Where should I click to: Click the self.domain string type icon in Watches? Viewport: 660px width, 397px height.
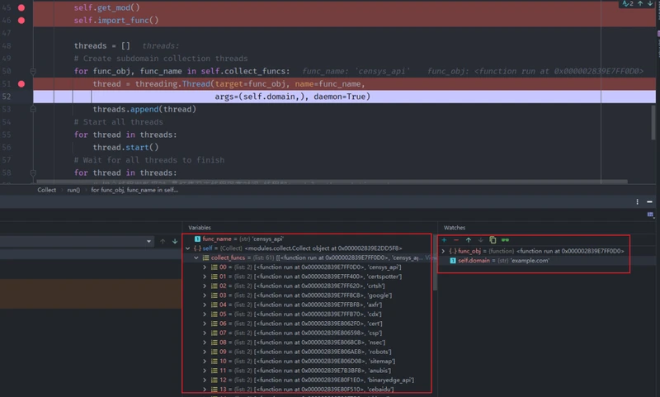(x=453, y=261)
